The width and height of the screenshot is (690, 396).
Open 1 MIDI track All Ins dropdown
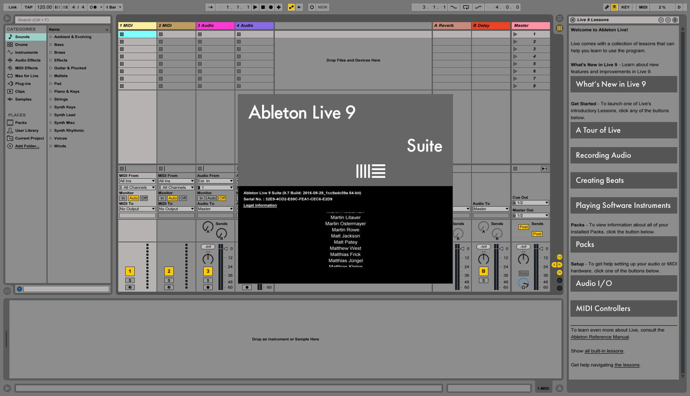click(137, 181)
